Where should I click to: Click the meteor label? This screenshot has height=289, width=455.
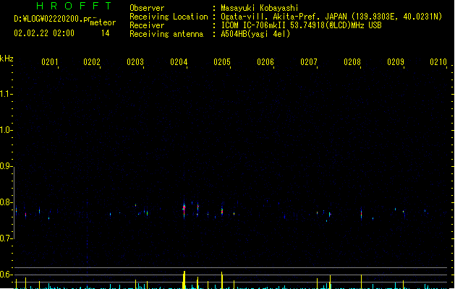coord(103,22)
